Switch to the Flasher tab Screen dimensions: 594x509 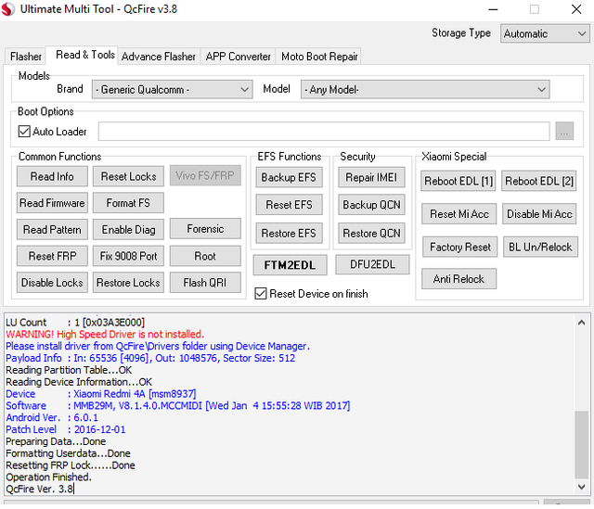26,57
